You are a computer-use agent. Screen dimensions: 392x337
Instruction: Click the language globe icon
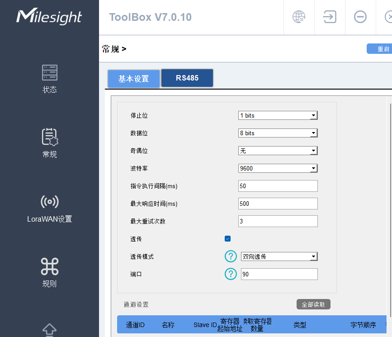(299, 17)
